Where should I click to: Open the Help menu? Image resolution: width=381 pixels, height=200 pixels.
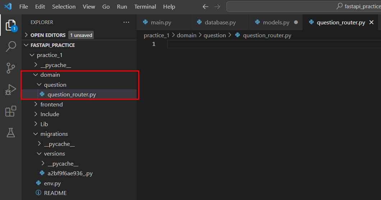[169, 6]
